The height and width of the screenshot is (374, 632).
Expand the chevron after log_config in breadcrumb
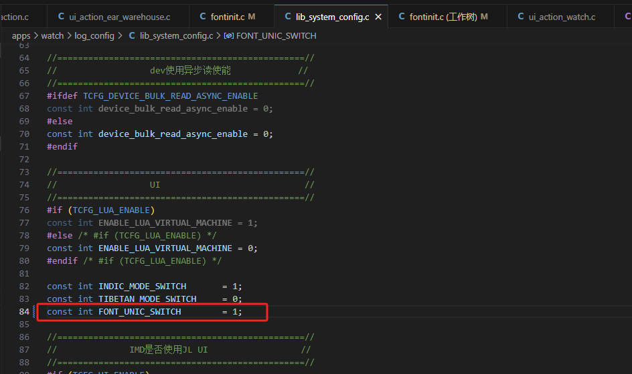tap(120, 36)
